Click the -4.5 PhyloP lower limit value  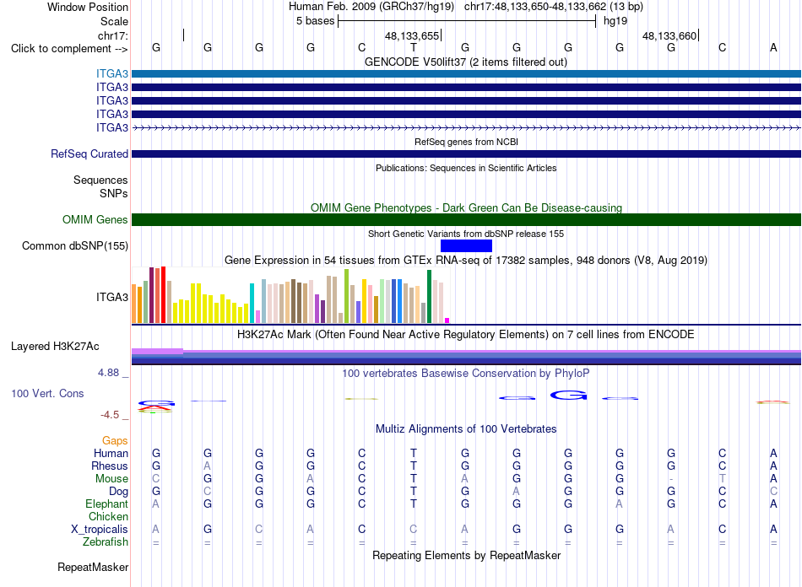(110, 414)
